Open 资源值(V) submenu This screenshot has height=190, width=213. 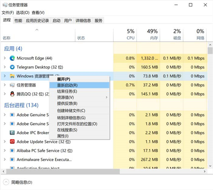tap(66, 97)
